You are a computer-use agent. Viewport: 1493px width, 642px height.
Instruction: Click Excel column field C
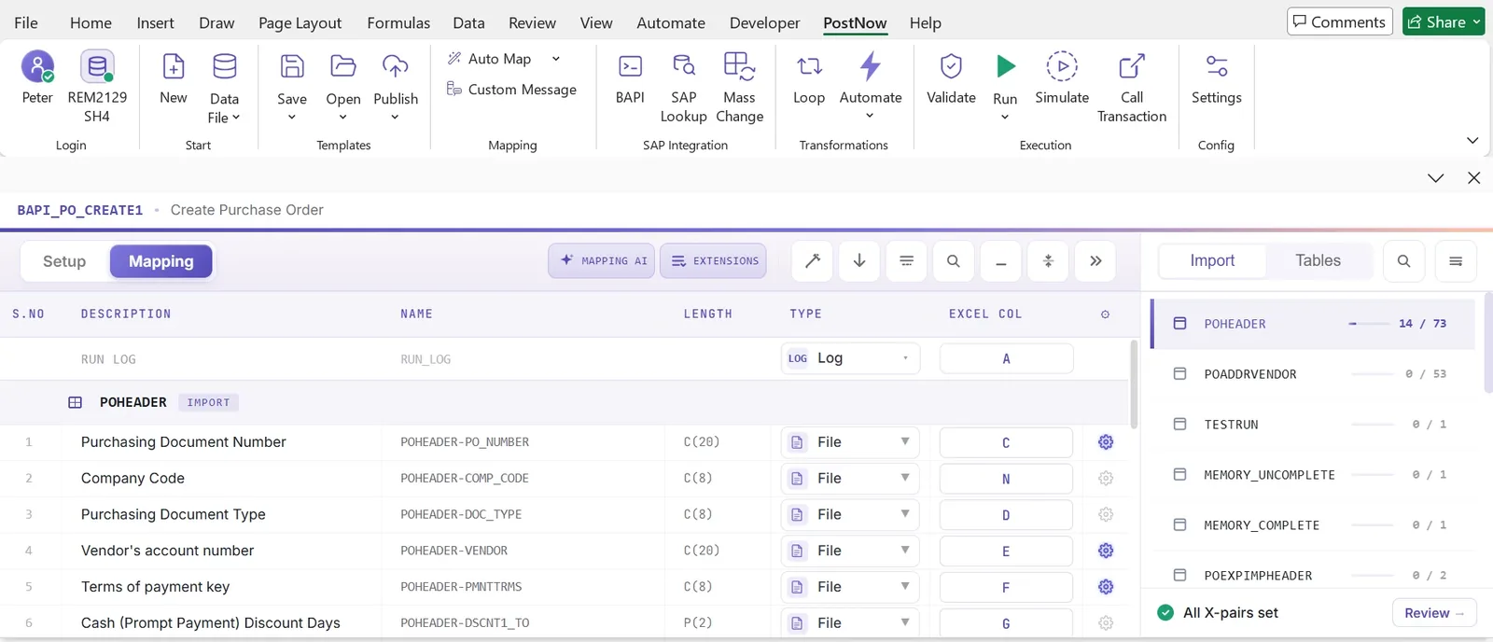click(1006, 442)
